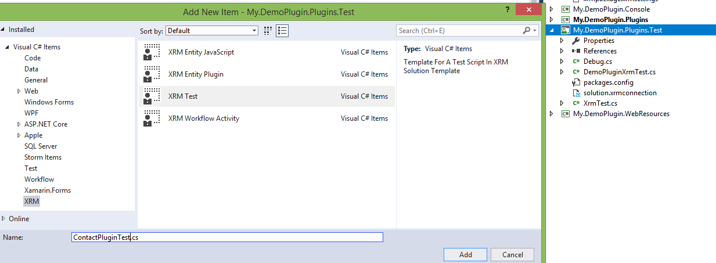The height and width of the screenshot is (263, 716).
Task: Switch to medium icons list view
Action: pos(283,31)
